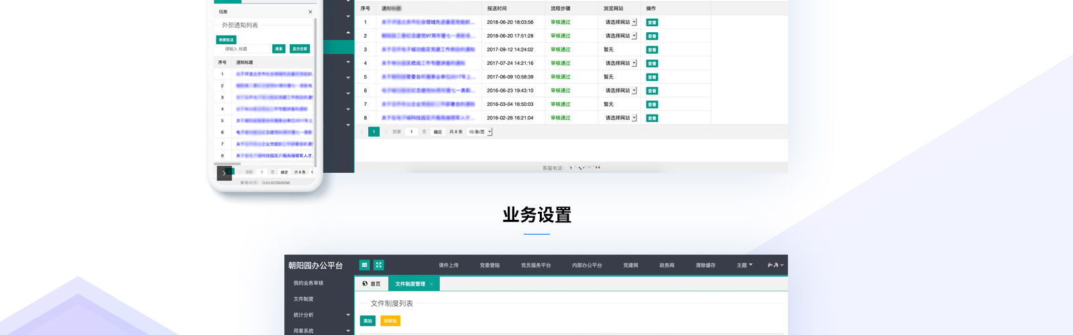
Task: Click the 查看 button in row 1
Action: 652,23
